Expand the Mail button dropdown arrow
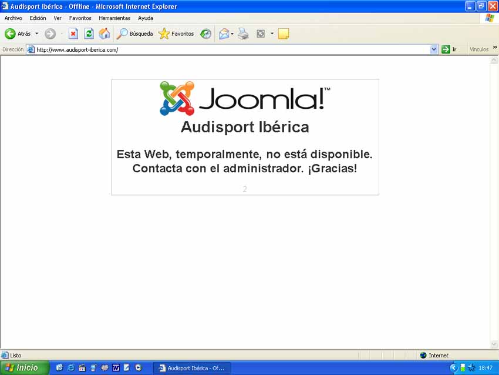This screenshot has width=499, height=375. [x=232, y=34]
